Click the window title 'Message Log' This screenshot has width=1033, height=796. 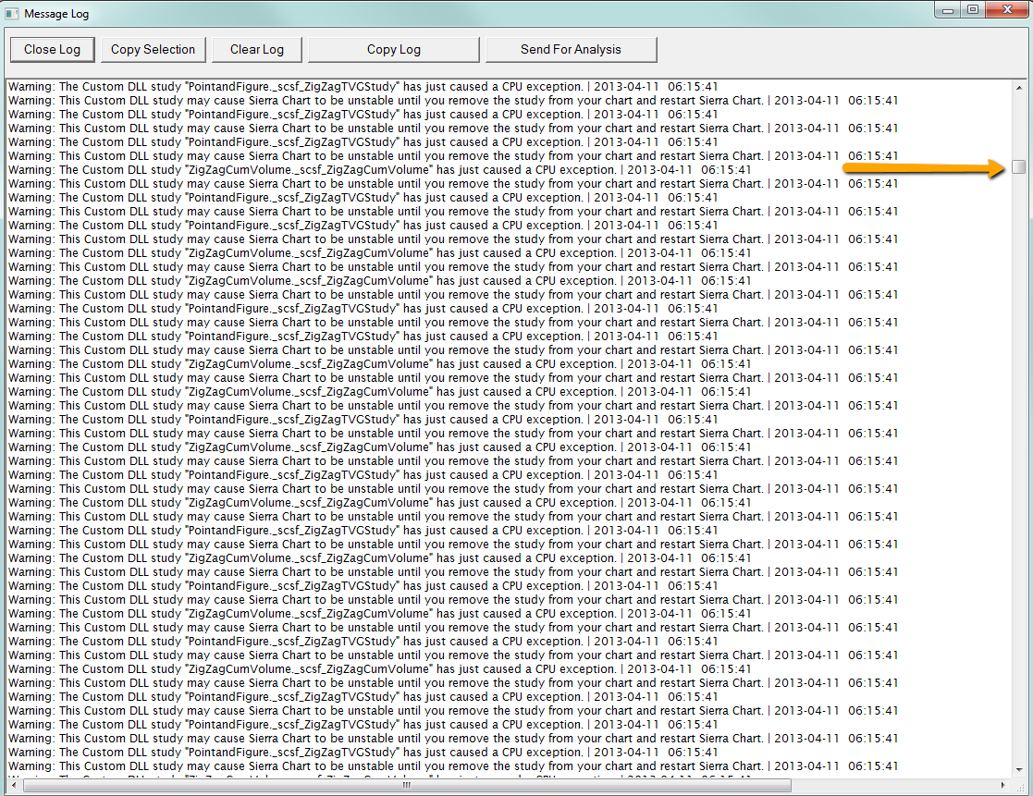click(56, 13)
